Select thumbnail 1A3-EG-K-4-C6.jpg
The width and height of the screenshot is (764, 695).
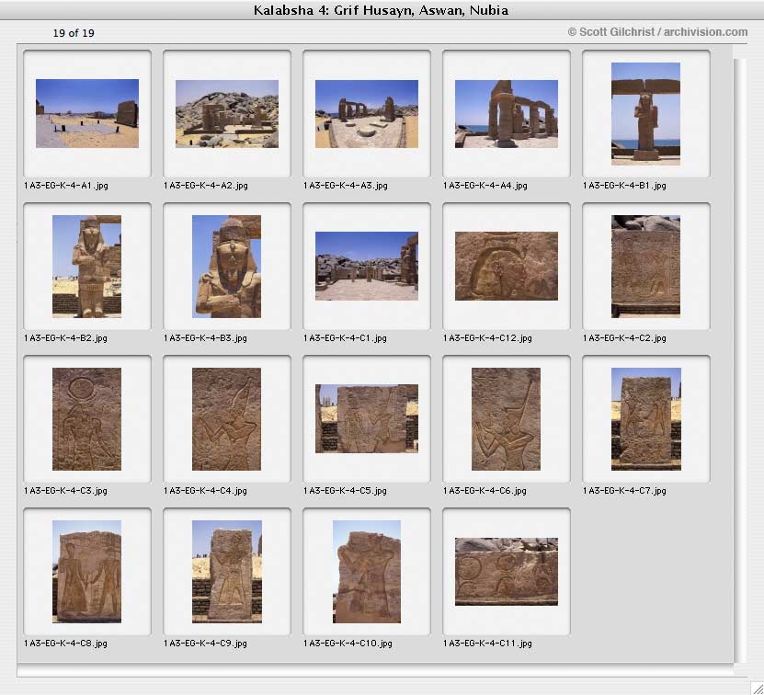(506, 419)
